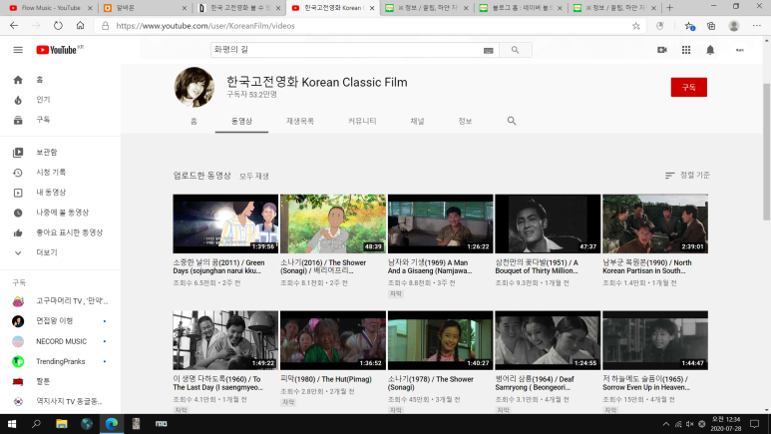Open 이 생명 다하도록(1960) video title

tap(217, 383)
